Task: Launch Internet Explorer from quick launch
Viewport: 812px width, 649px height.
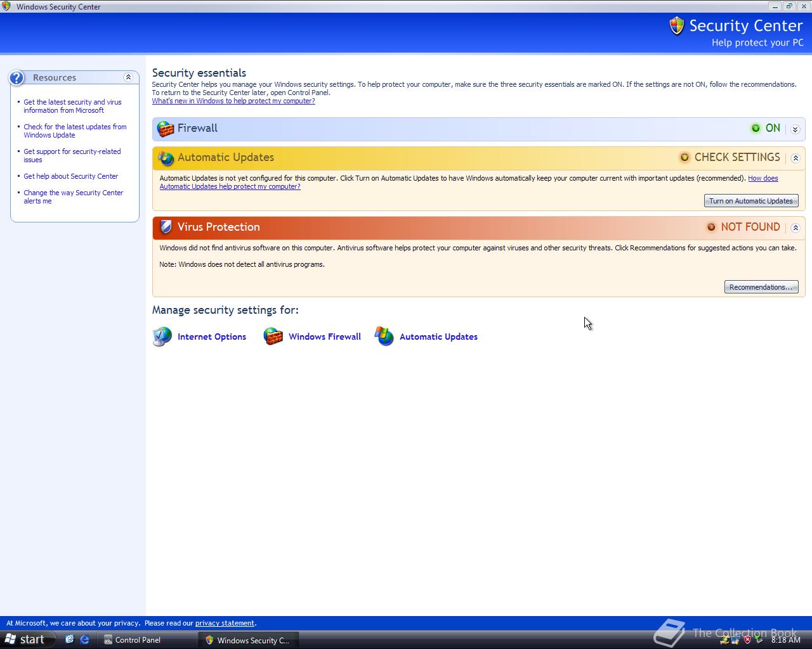Action: pos(84,639)
